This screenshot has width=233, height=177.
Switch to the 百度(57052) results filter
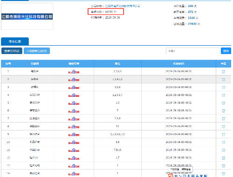[x=12, y=51]
